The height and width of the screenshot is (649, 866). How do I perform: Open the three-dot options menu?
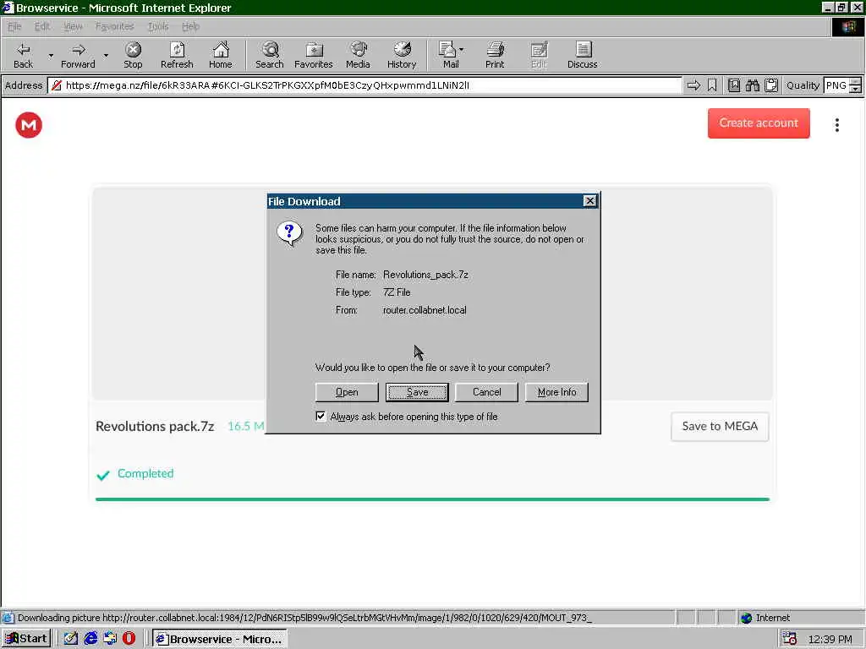[837, 125]
